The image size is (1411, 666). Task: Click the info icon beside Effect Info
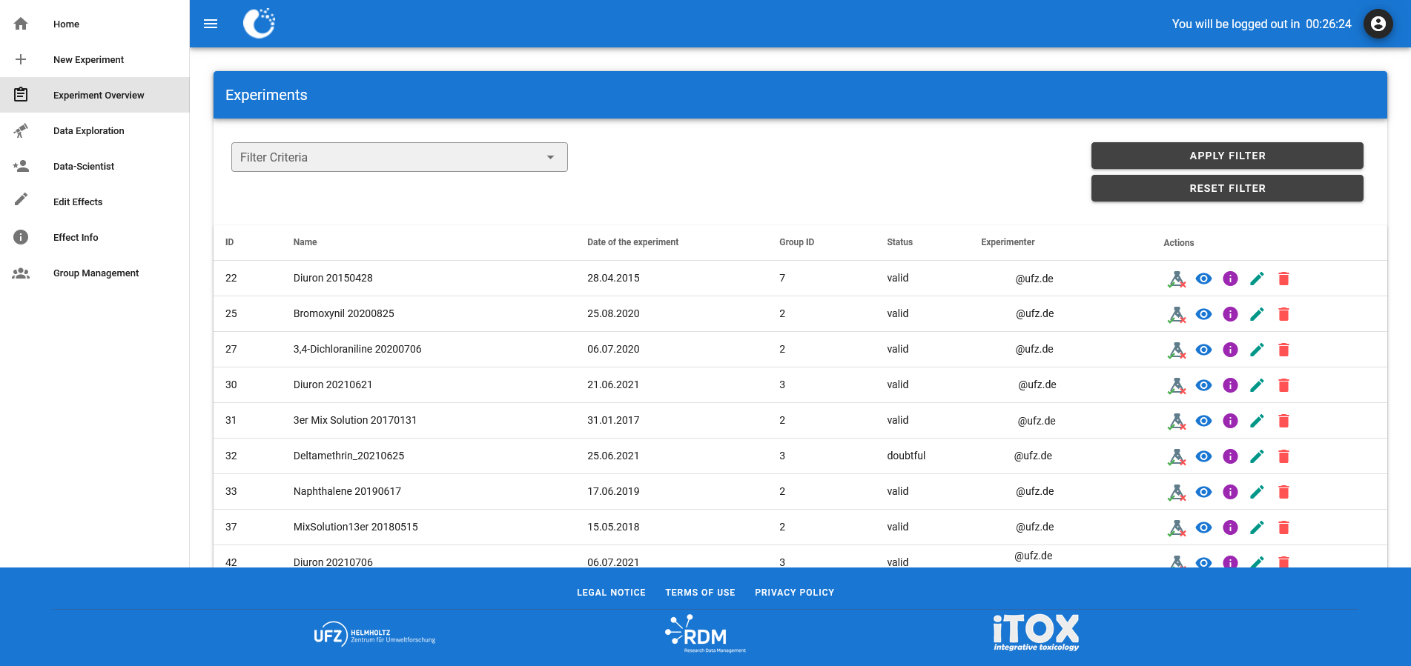point(21,237)
